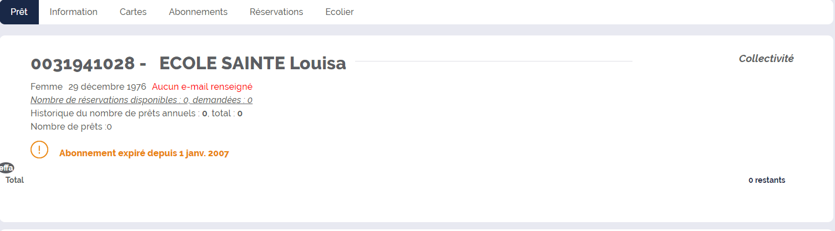Click the underlined "Nombre de réservations disponibles" link

[141, 100]
